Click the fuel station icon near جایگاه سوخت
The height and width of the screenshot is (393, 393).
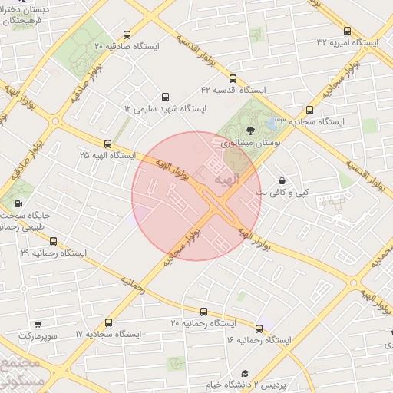click(18, 203)
